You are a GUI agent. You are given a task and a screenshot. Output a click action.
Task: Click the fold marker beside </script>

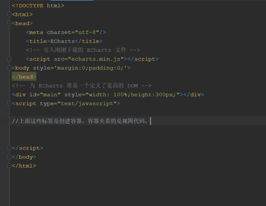[x=9, y=148]
